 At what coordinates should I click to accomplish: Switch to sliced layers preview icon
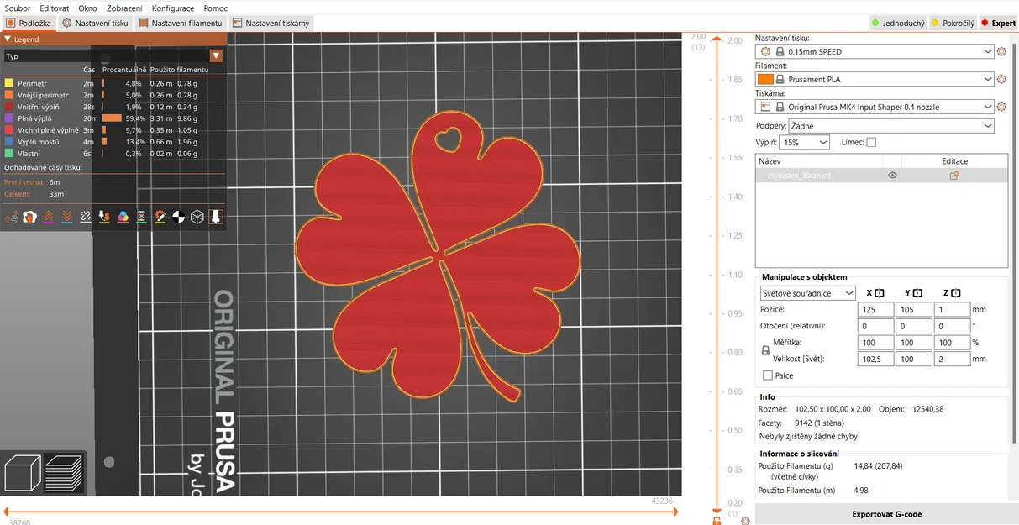pos(64,472)
